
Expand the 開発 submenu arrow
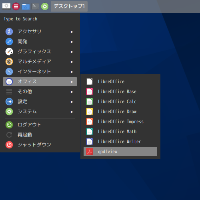tap(72, 42)
